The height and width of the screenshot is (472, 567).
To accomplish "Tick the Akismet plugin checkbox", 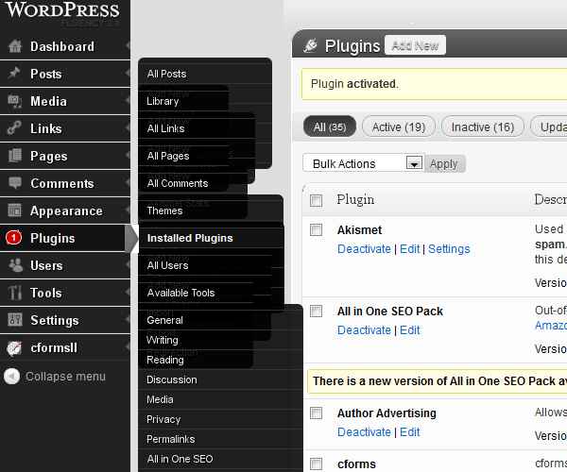I will (x=316, y=229).
